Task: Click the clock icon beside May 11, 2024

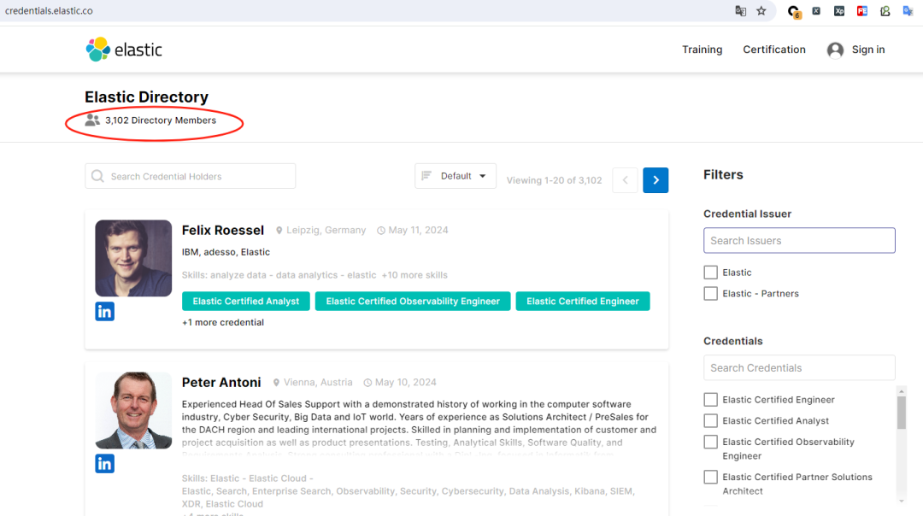Action: (381, 231)
